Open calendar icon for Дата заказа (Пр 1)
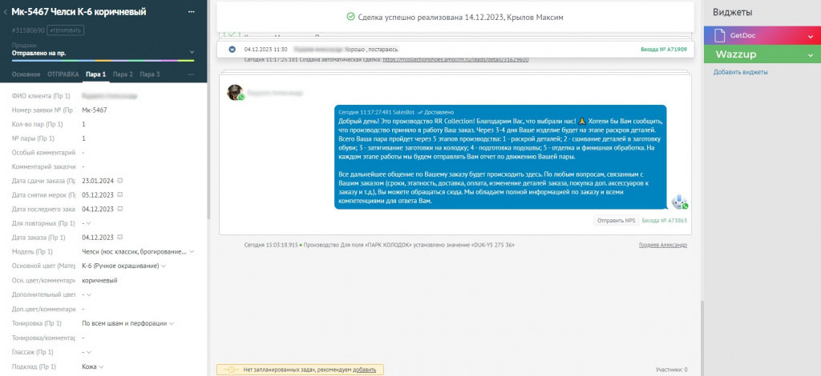Image resolution: width=821 pixels, height=376 pixels. 120,237
